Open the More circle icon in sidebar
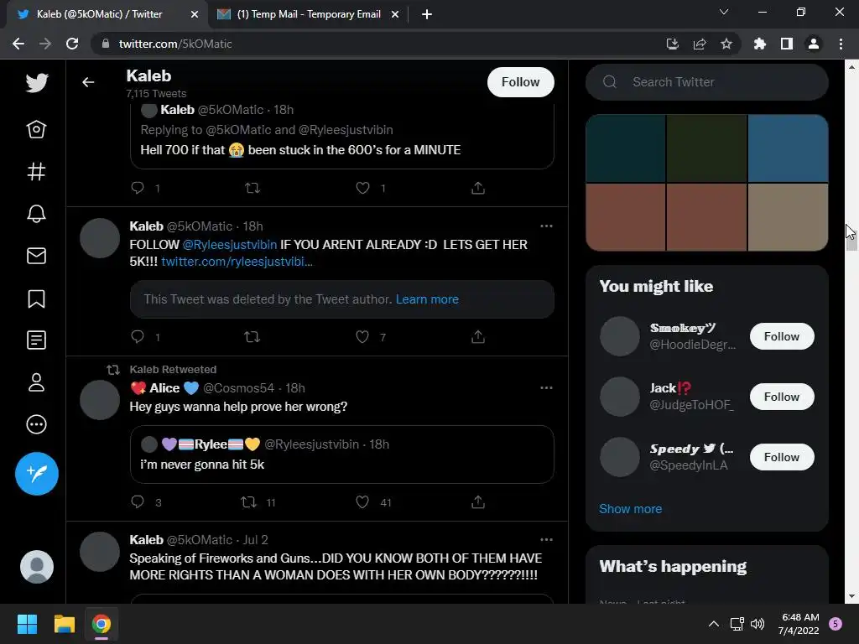 (37, 424)
